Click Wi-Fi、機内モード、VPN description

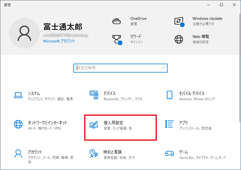[44, 128]
